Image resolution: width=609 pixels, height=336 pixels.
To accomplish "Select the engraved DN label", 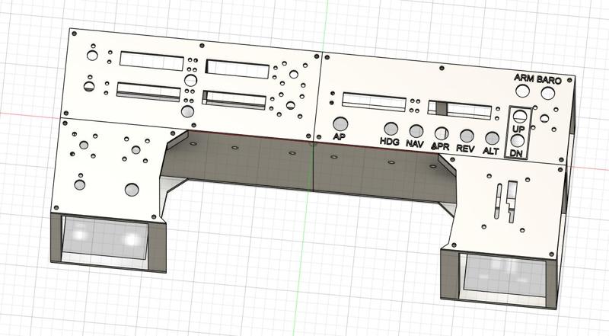I will pos(516,153).
